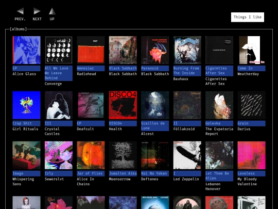Follow the Crap Shit title link
This screenshot has width=278, height=209.
(x=26, y=123)
